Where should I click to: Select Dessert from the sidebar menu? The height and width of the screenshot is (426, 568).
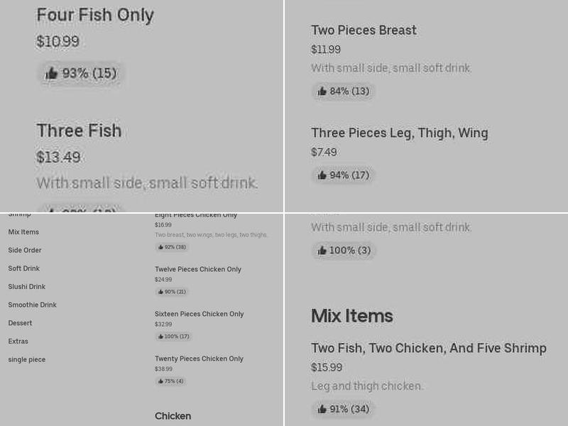coord(20,323)
